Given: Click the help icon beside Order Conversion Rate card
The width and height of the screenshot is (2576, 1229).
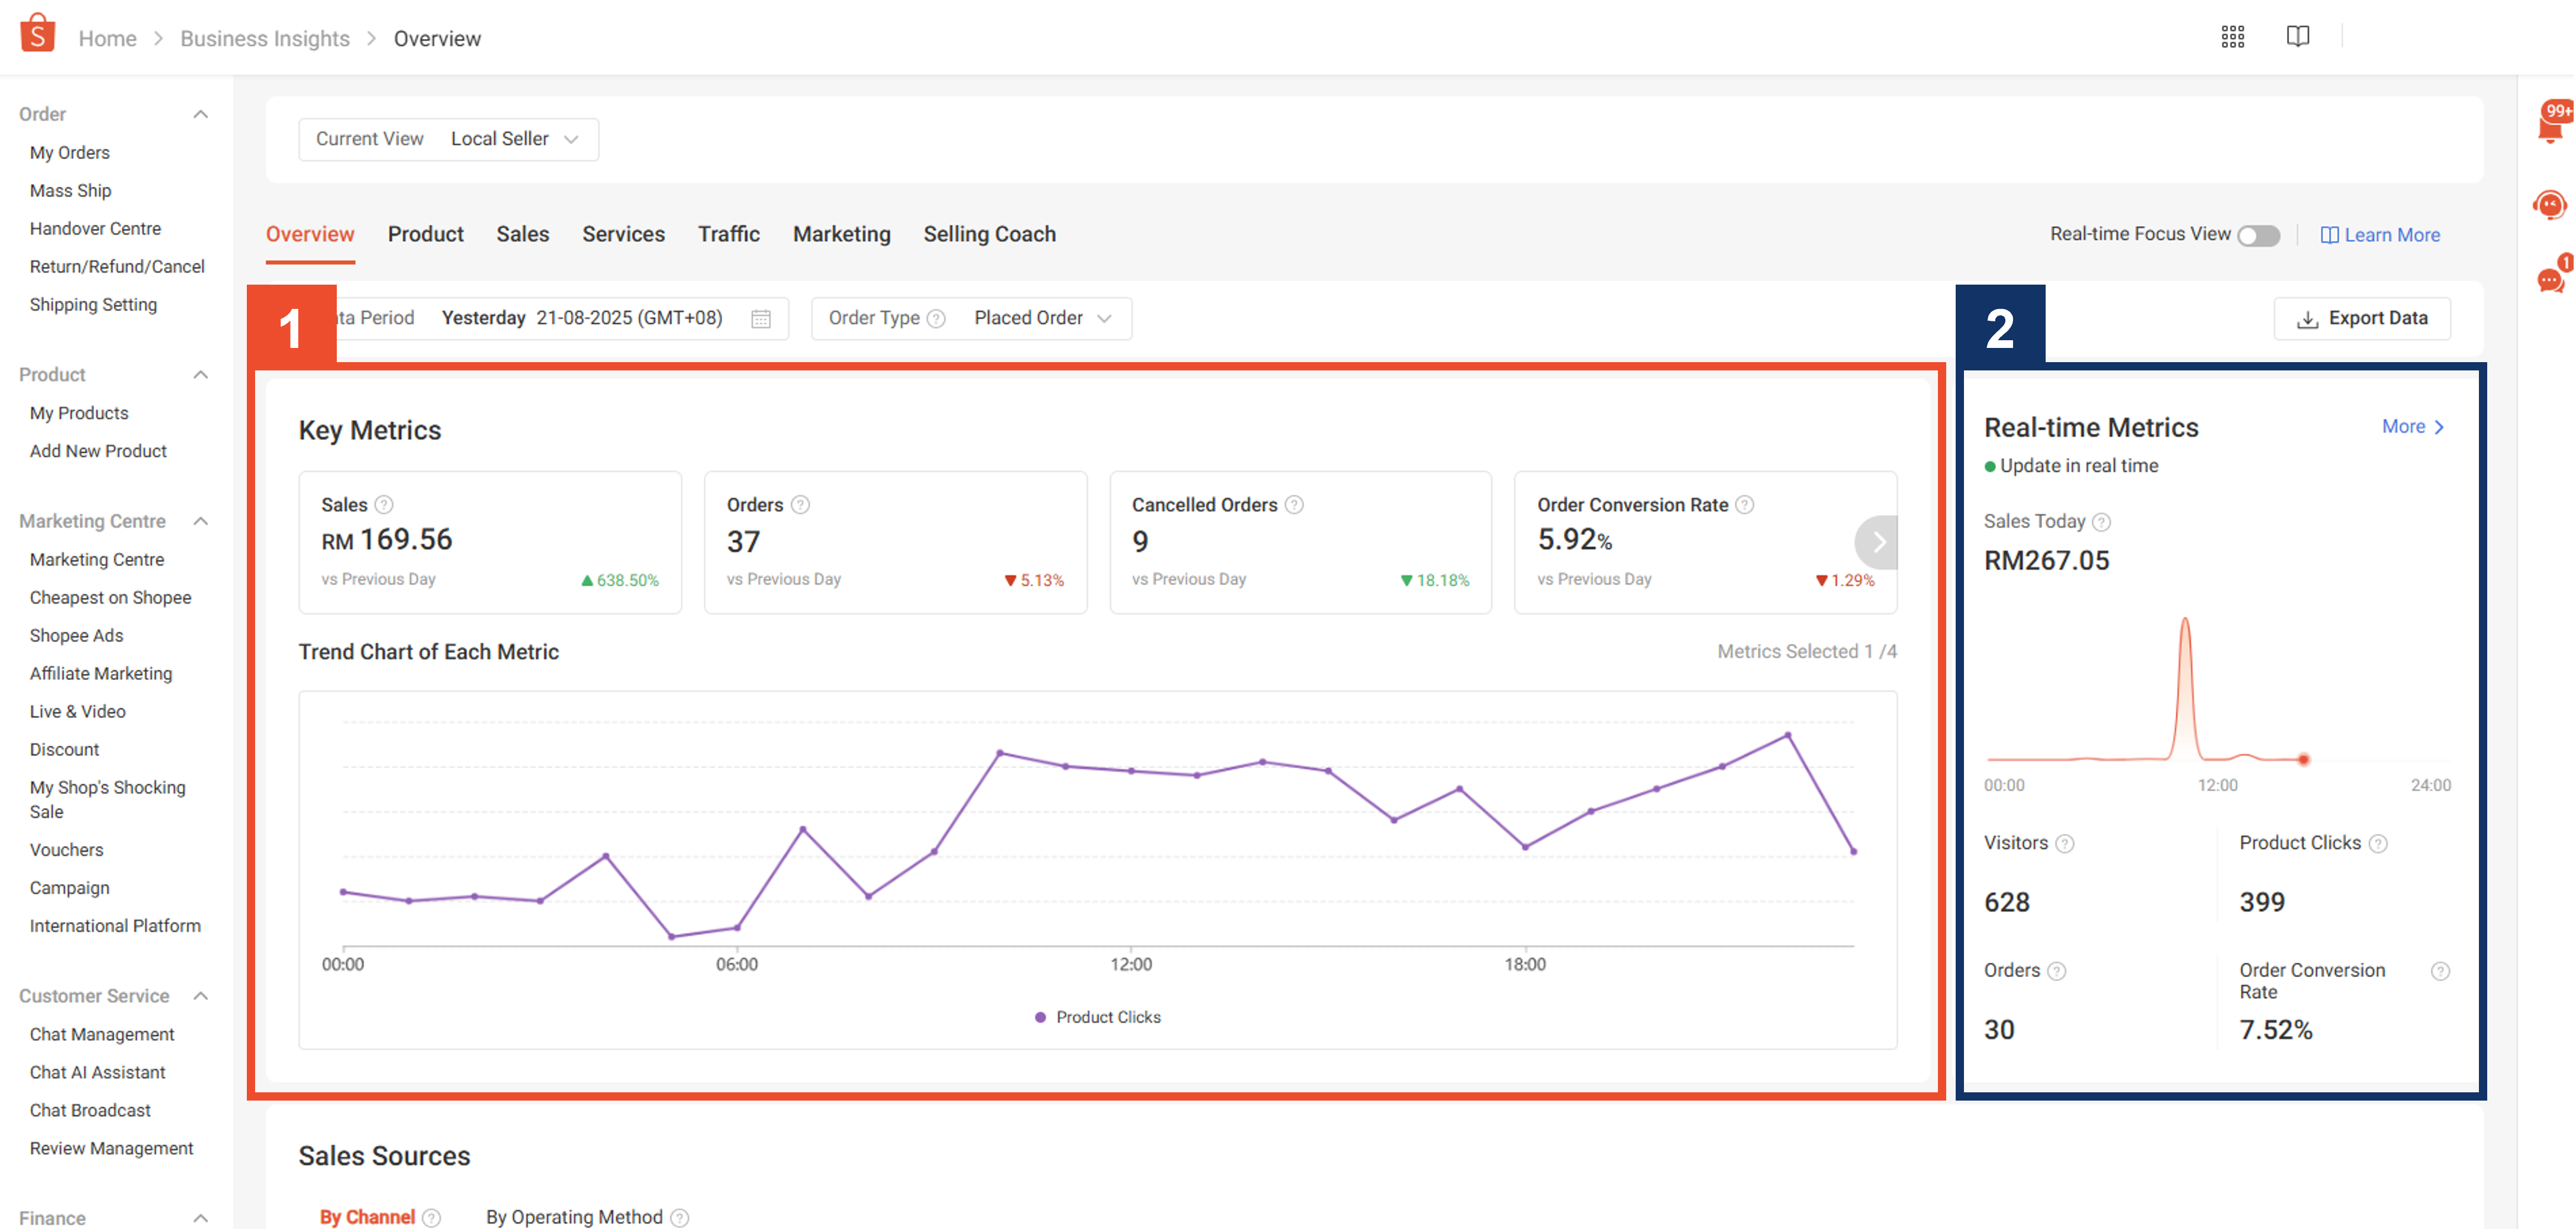Looking at the screenshot, I should pos(1744,505).
